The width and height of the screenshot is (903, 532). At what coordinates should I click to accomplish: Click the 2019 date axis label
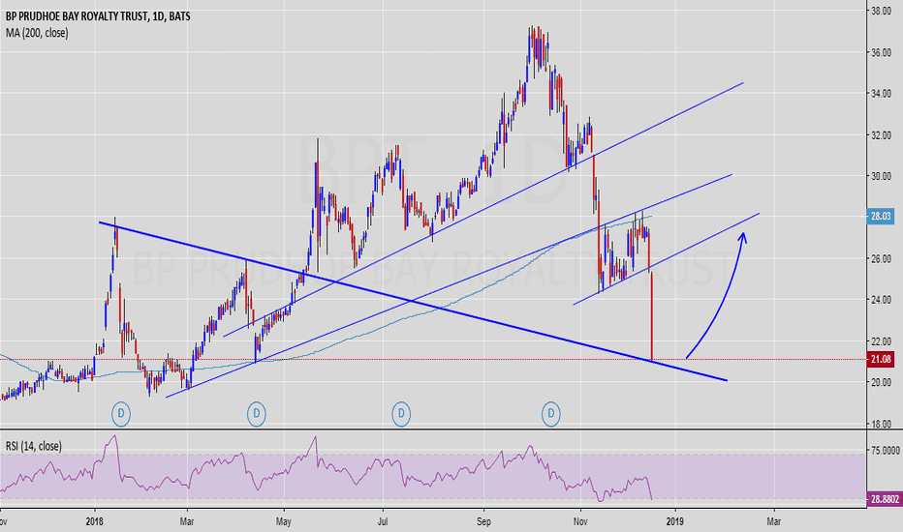click(675, 521)
